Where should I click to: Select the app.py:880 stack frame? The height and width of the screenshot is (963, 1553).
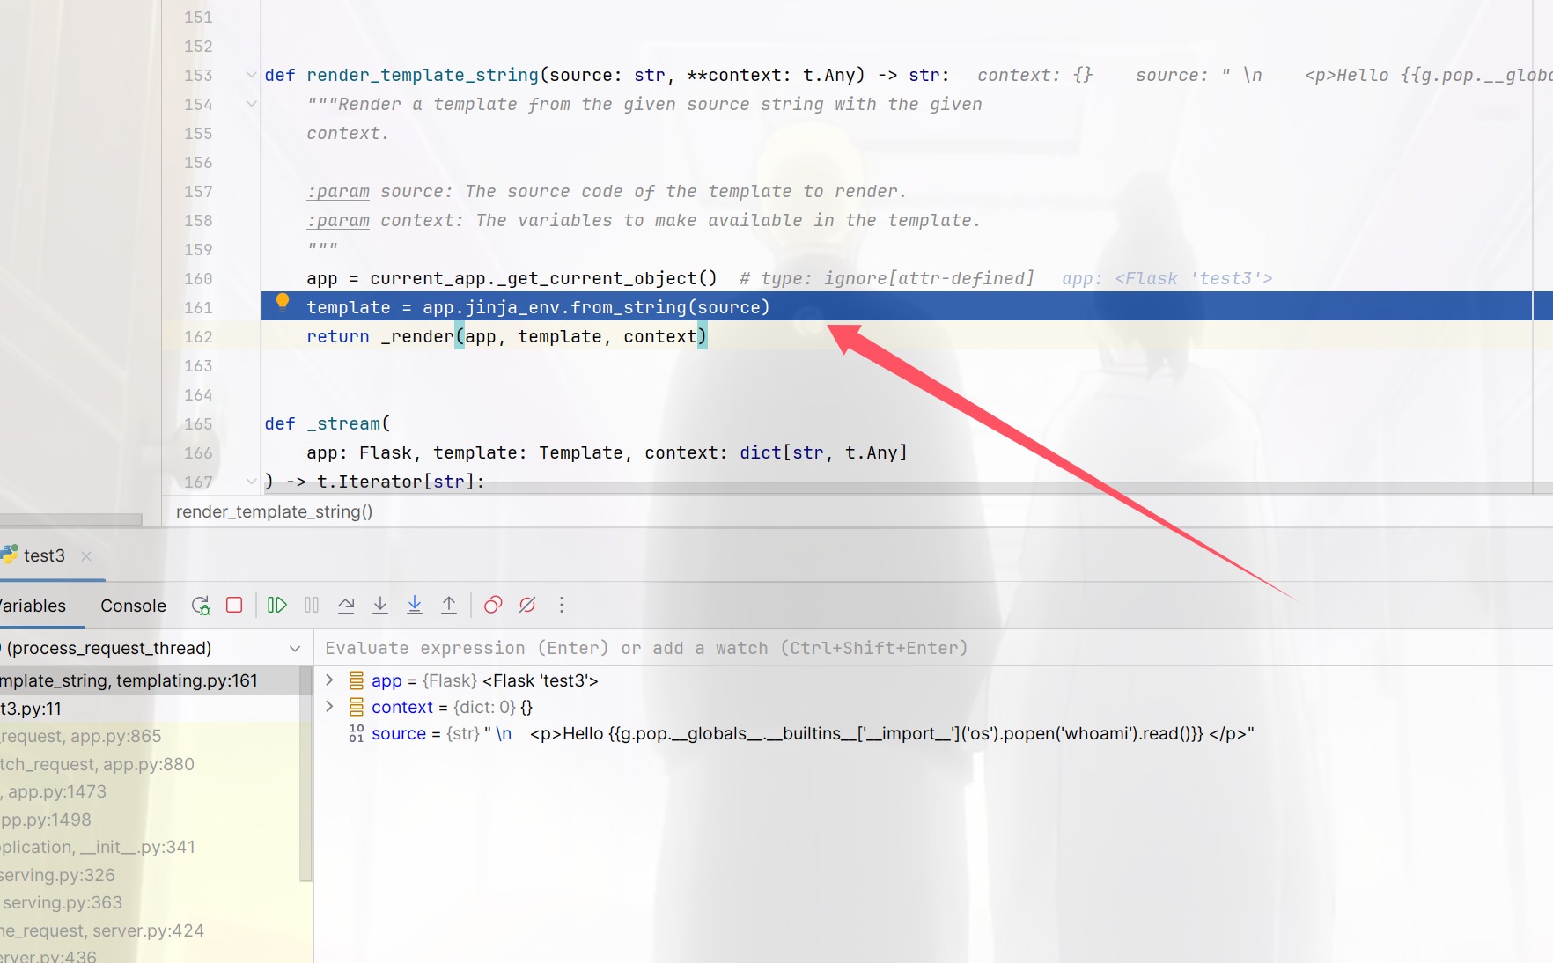click(97, 764)
